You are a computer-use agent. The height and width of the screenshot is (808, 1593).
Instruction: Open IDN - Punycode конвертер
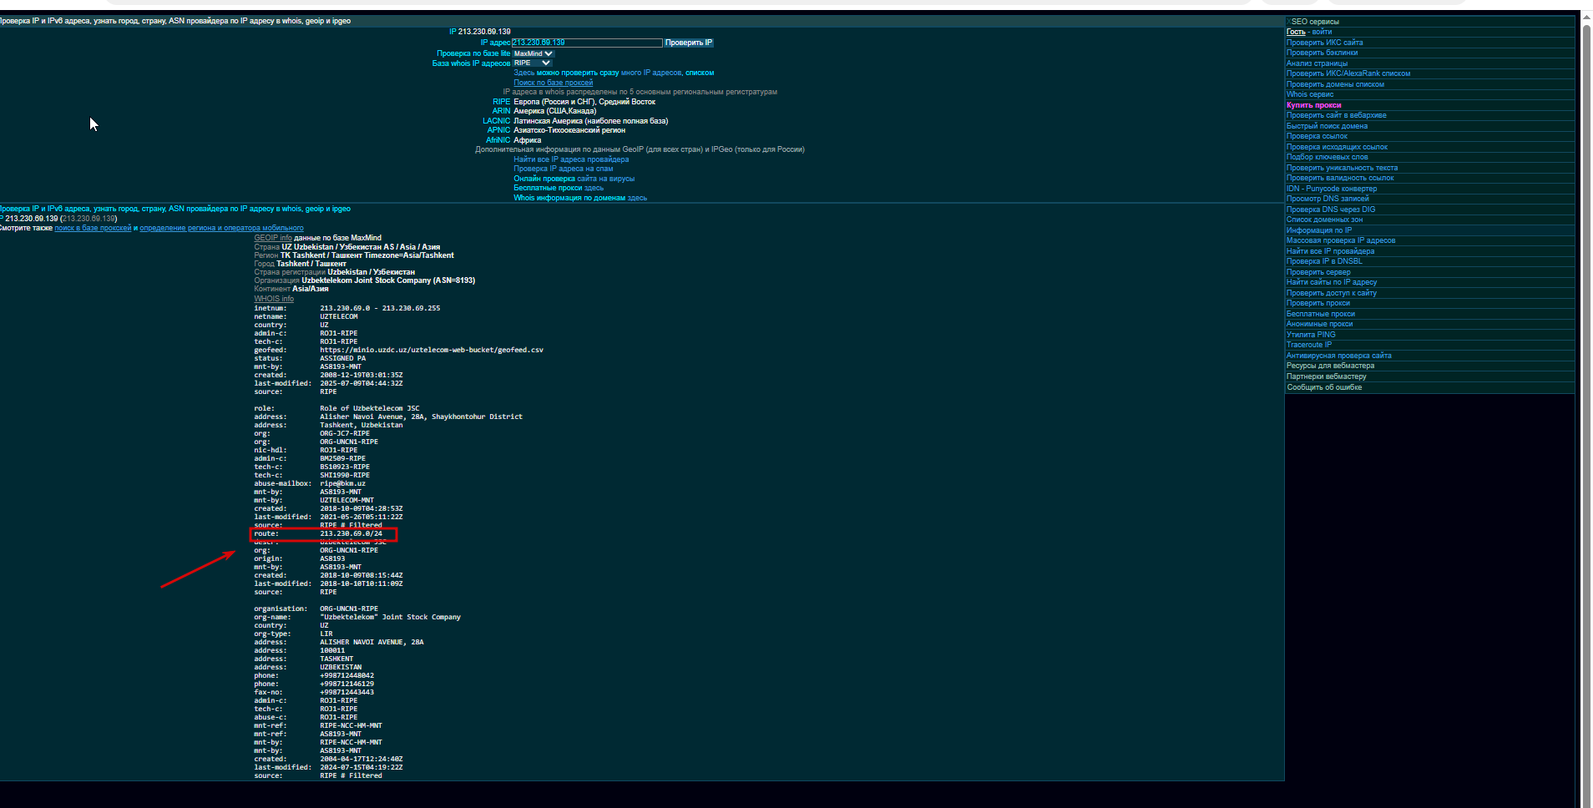[1332, 189]
